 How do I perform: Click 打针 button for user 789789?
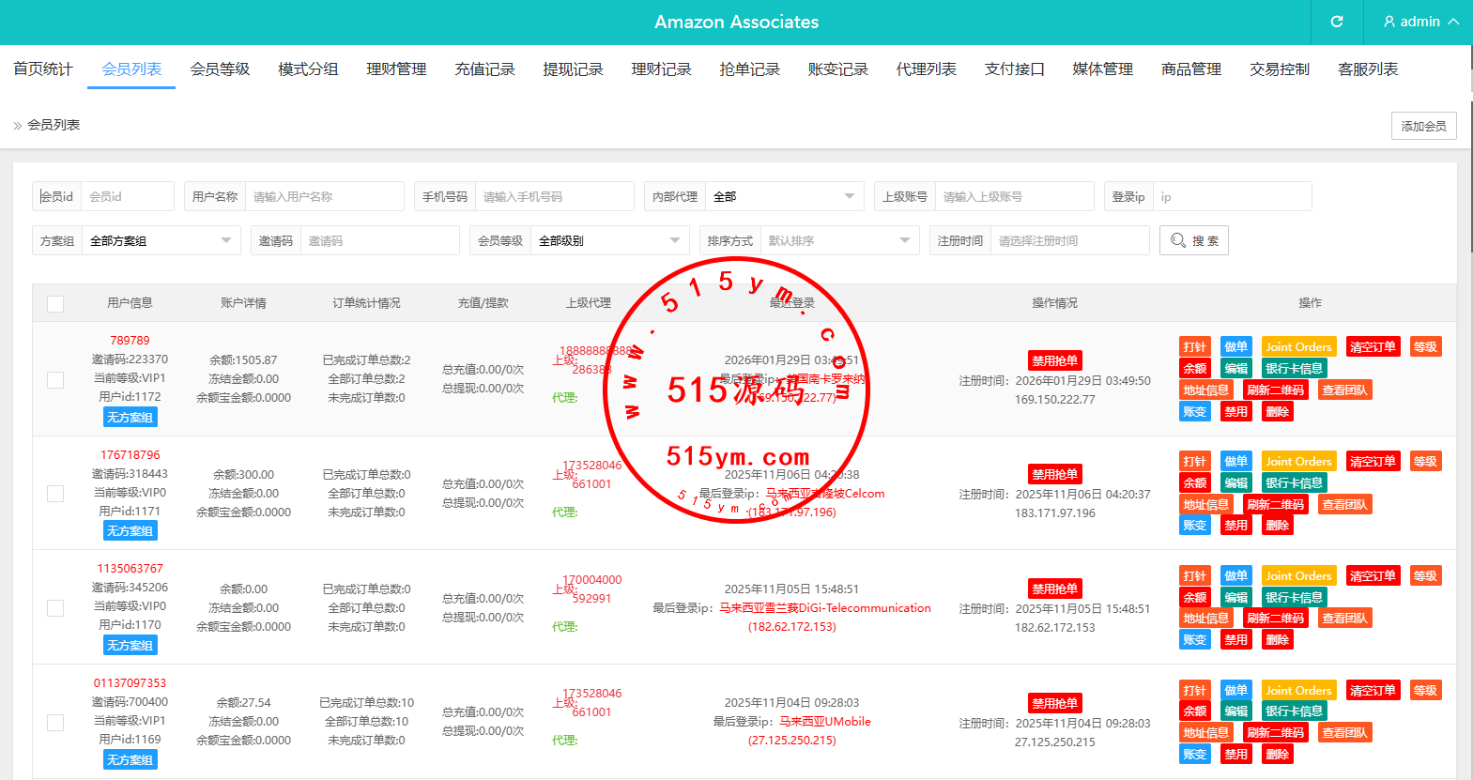(1194, 347)
